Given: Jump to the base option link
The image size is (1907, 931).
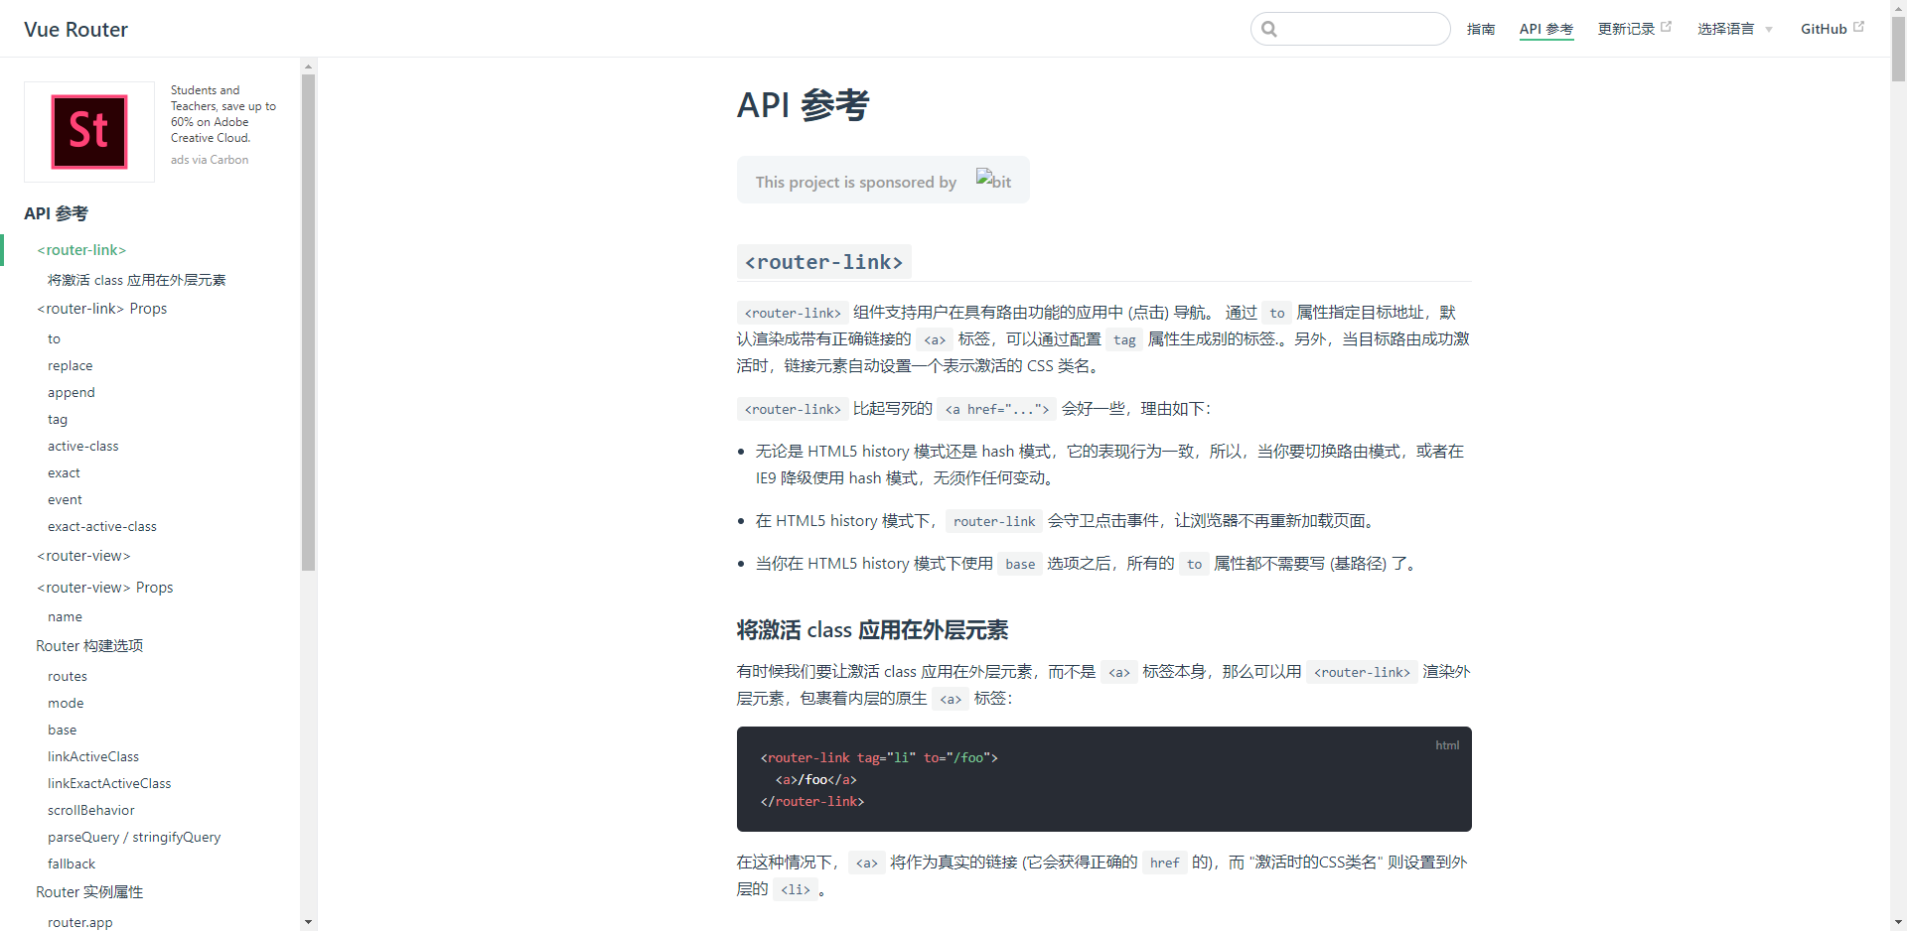Looking at the screenshot, I should pyautogui.click(x=62, y=730).
